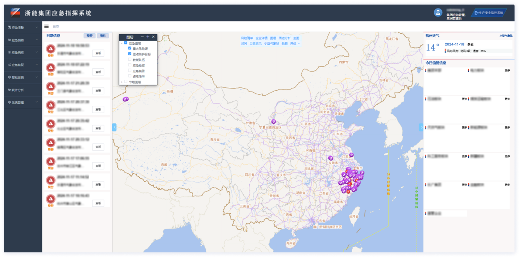
Task: Collapse the left panel via blue arrow handle
Action: [114, 127]
